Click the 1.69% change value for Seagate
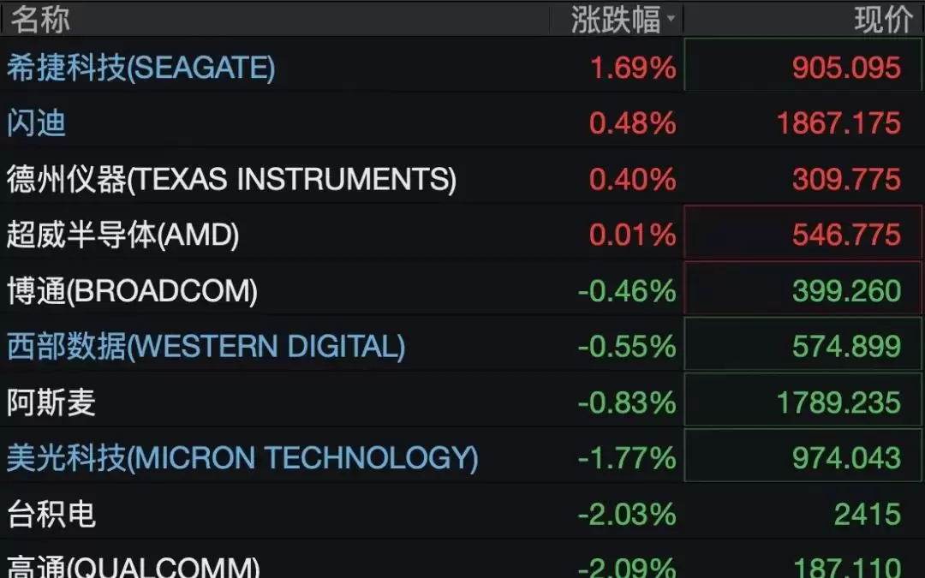 point(633,68)
